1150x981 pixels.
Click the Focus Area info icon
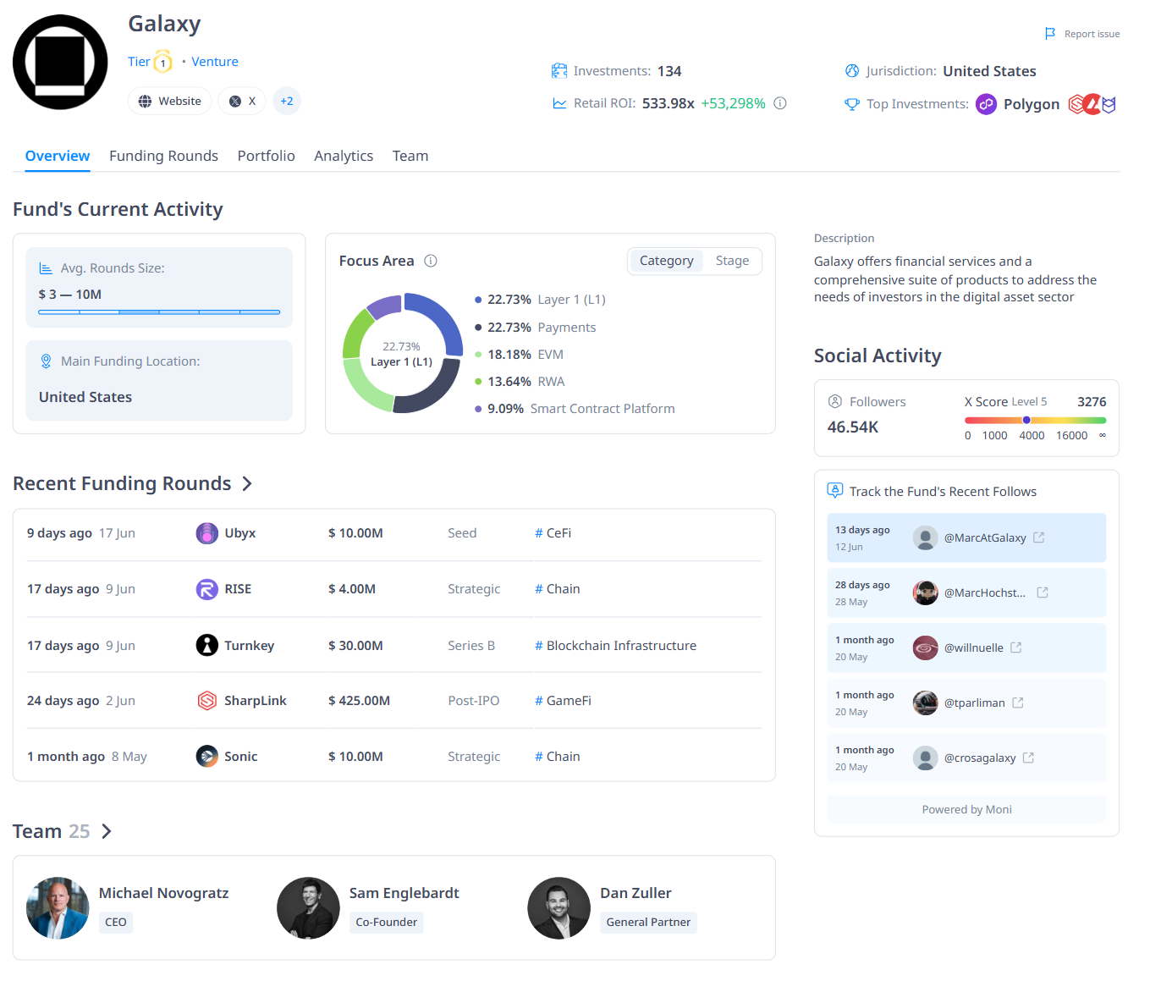431,261
